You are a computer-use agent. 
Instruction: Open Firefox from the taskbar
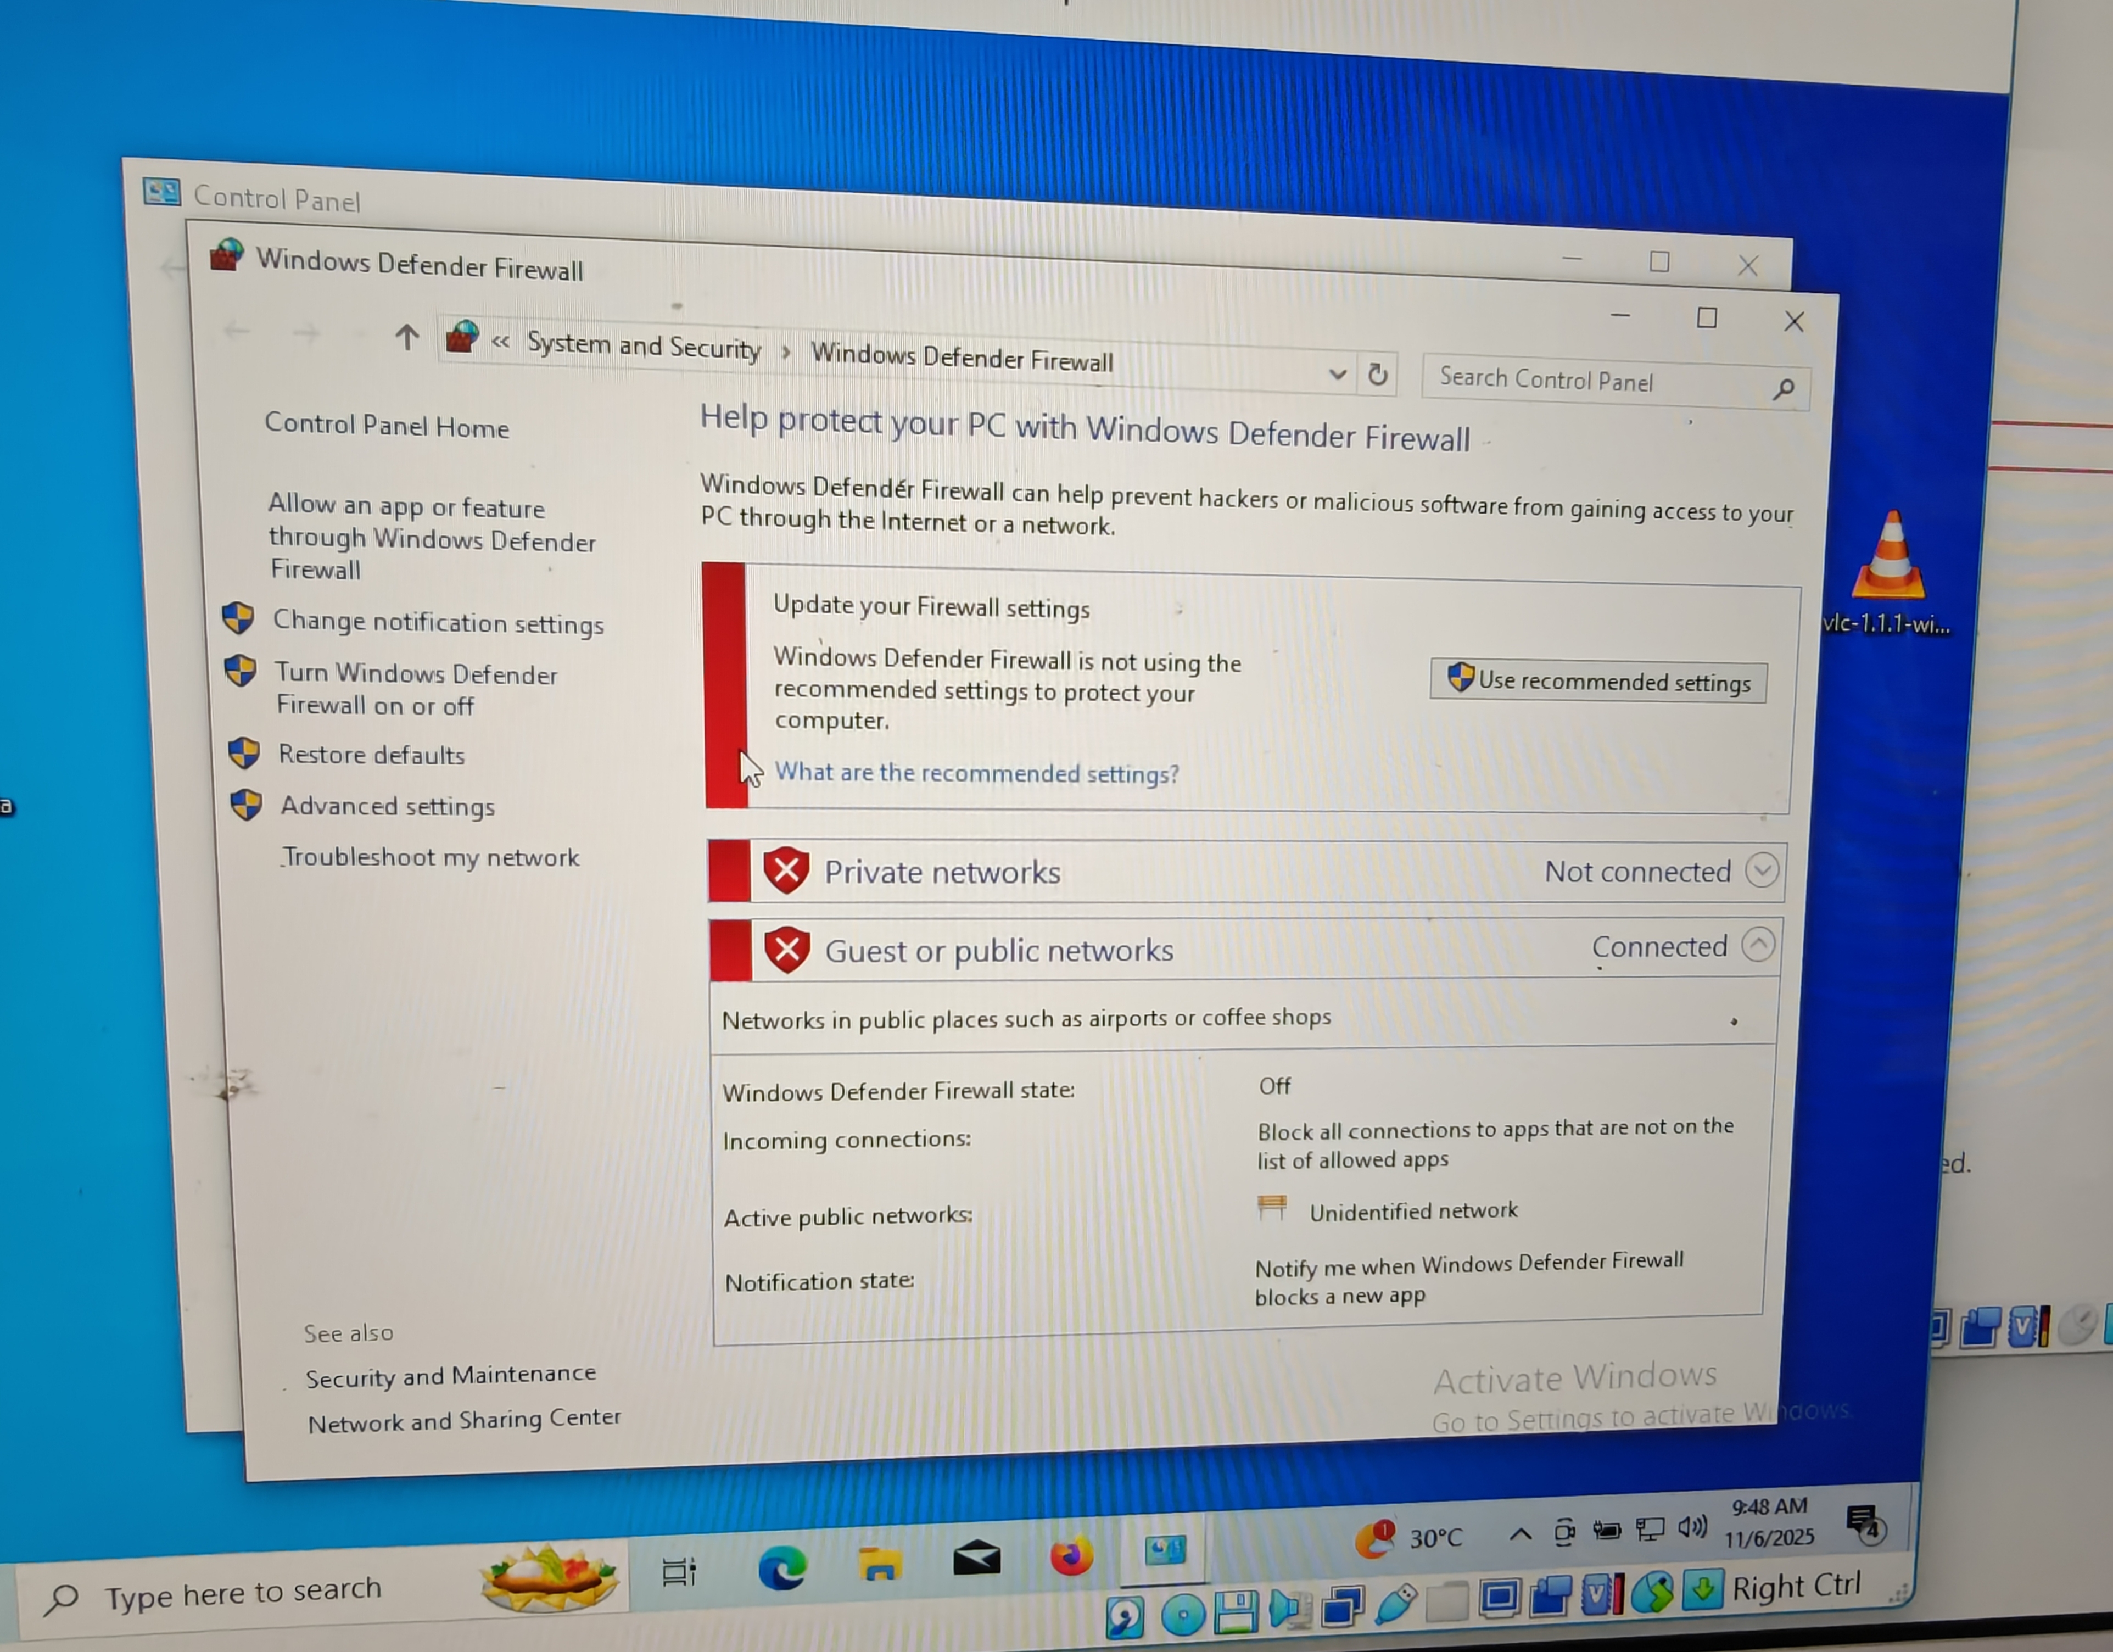(1071, 1557)
